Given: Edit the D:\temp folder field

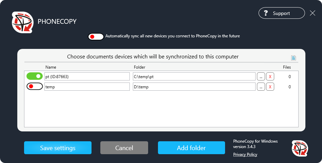Looking at the screenshot, I should (194, 87).
